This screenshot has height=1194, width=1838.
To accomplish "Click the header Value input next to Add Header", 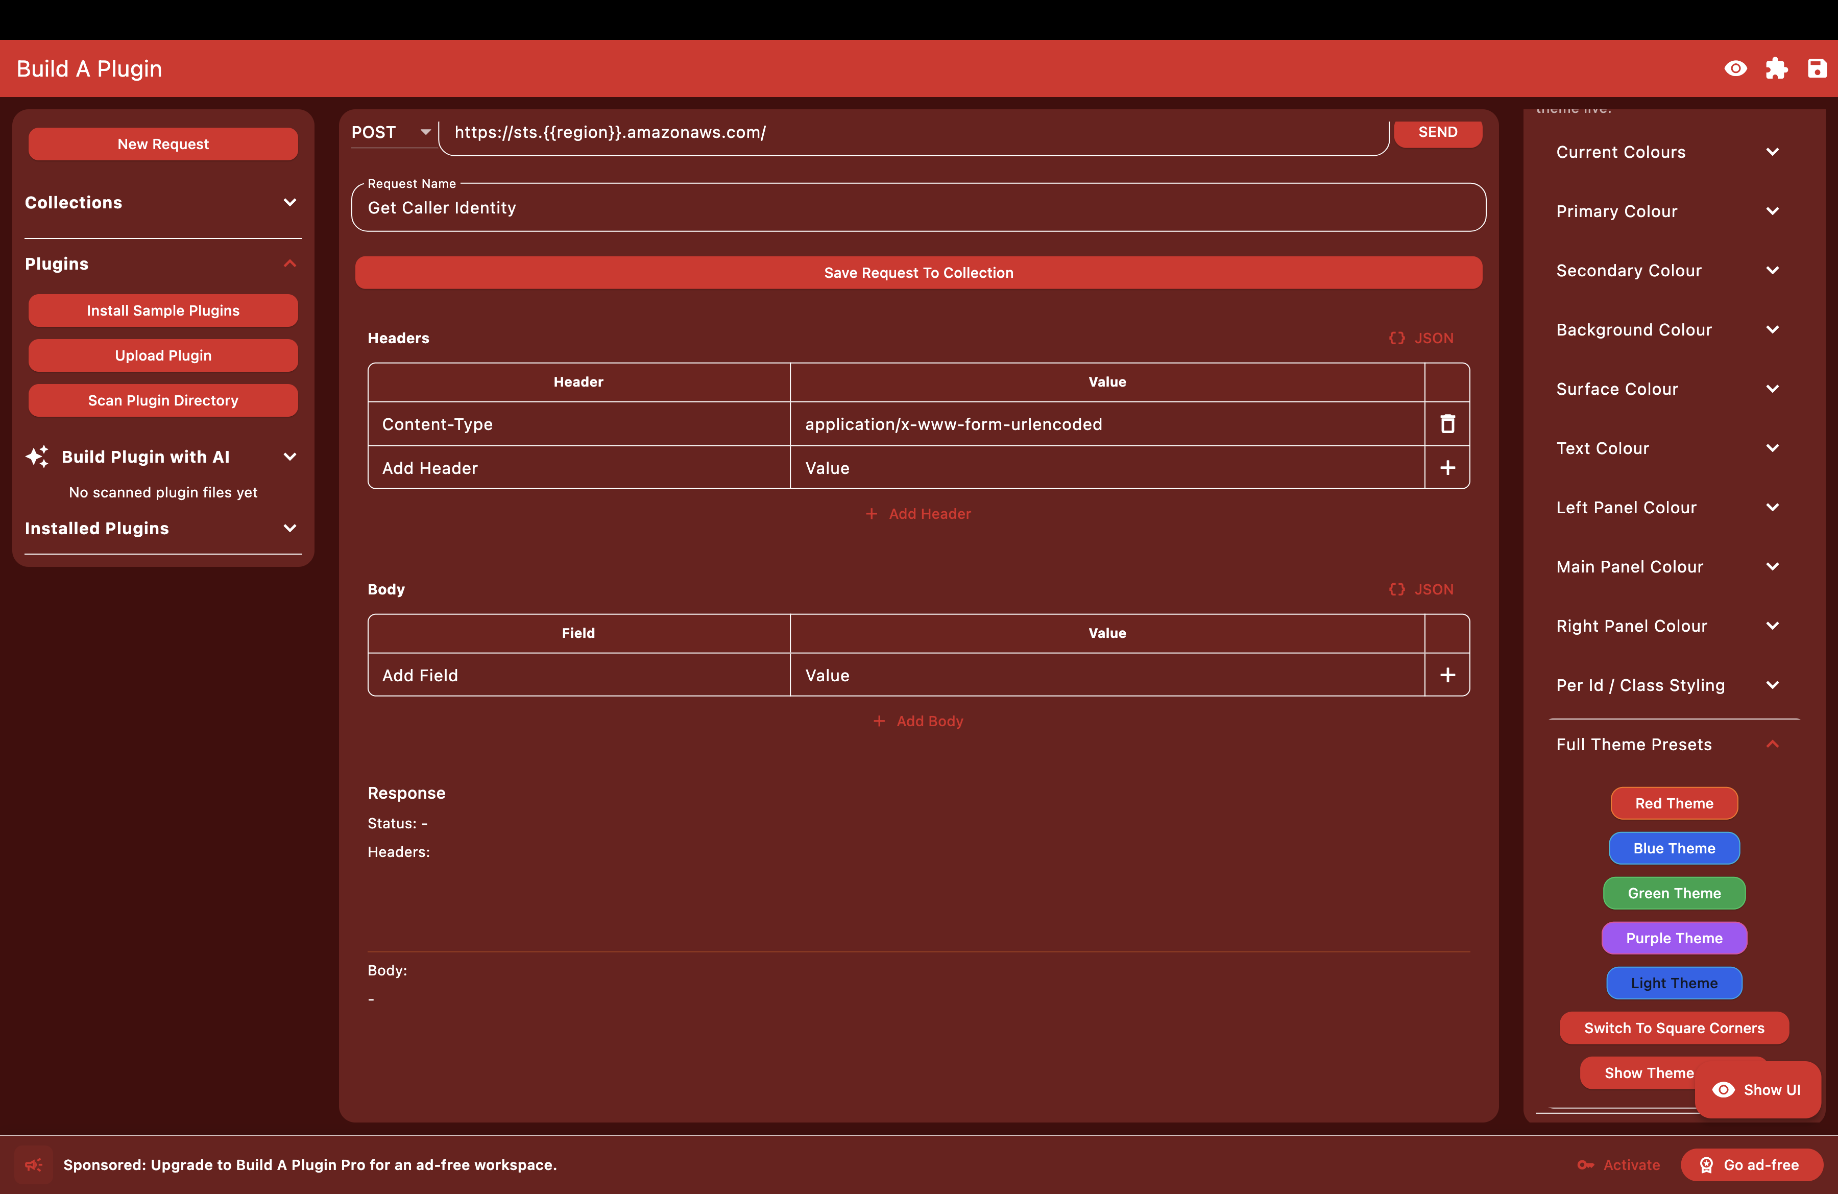I will 1107,468.
